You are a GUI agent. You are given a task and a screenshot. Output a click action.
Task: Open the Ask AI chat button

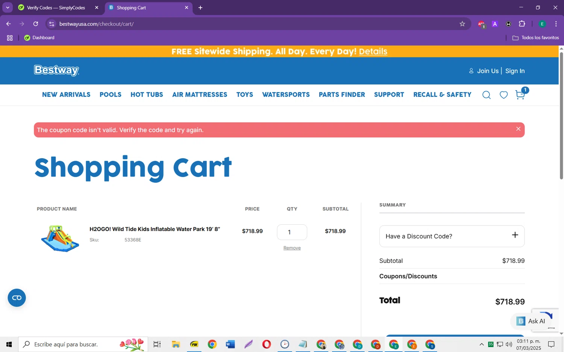pos(531,321)
